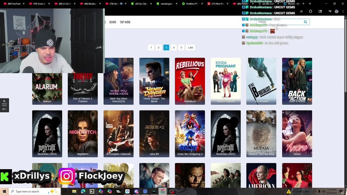Launch Microsoft Edge from the taskbar
Image resolution: width=347 pixels, height=195 pixels.
[83, 191]
